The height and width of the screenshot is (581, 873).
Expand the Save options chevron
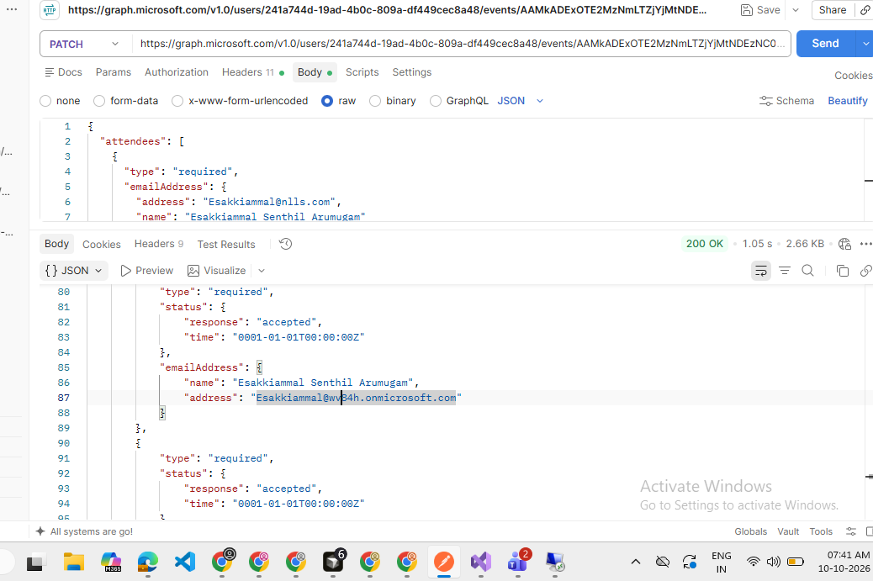(796, 10)
